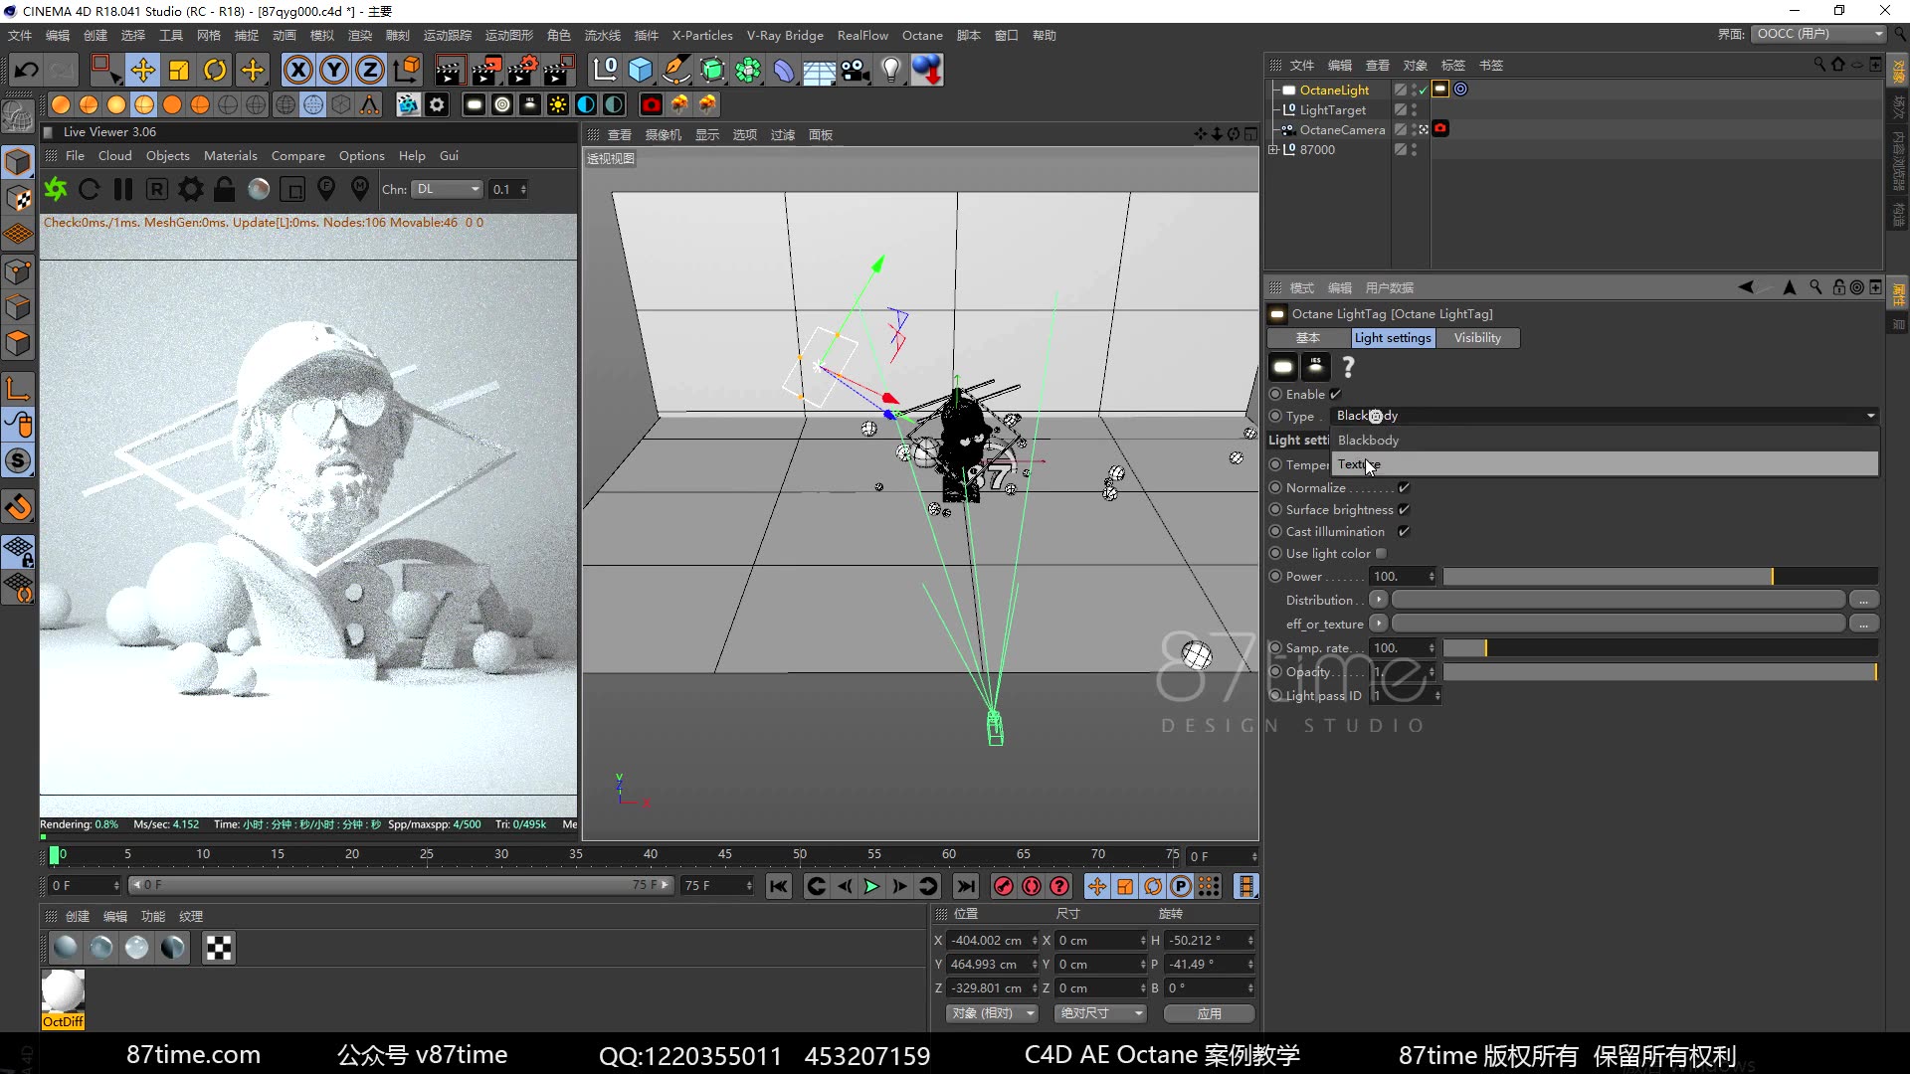Click the Octane light help question mark

[1348, 368]
